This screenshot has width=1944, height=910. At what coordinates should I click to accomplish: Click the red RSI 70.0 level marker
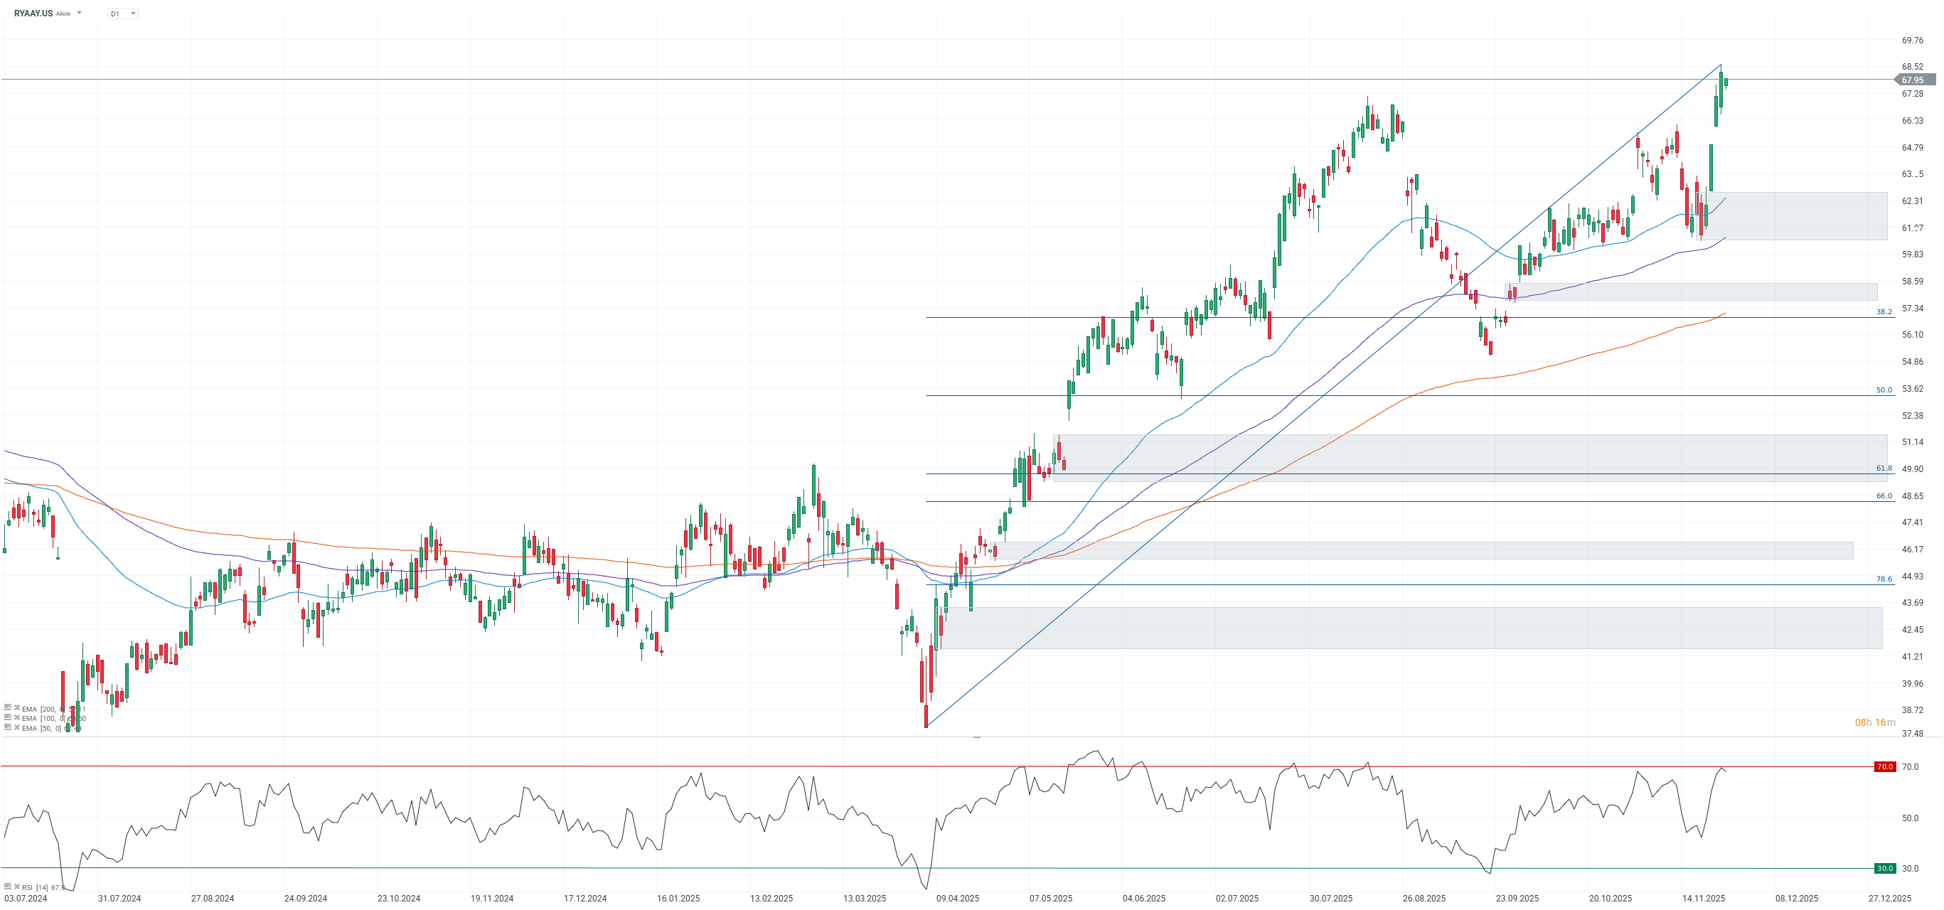(x=1884, y=766)
